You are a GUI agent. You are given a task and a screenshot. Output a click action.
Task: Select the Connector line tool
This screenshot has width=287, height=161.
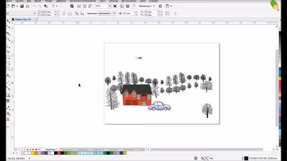(8, 89)
